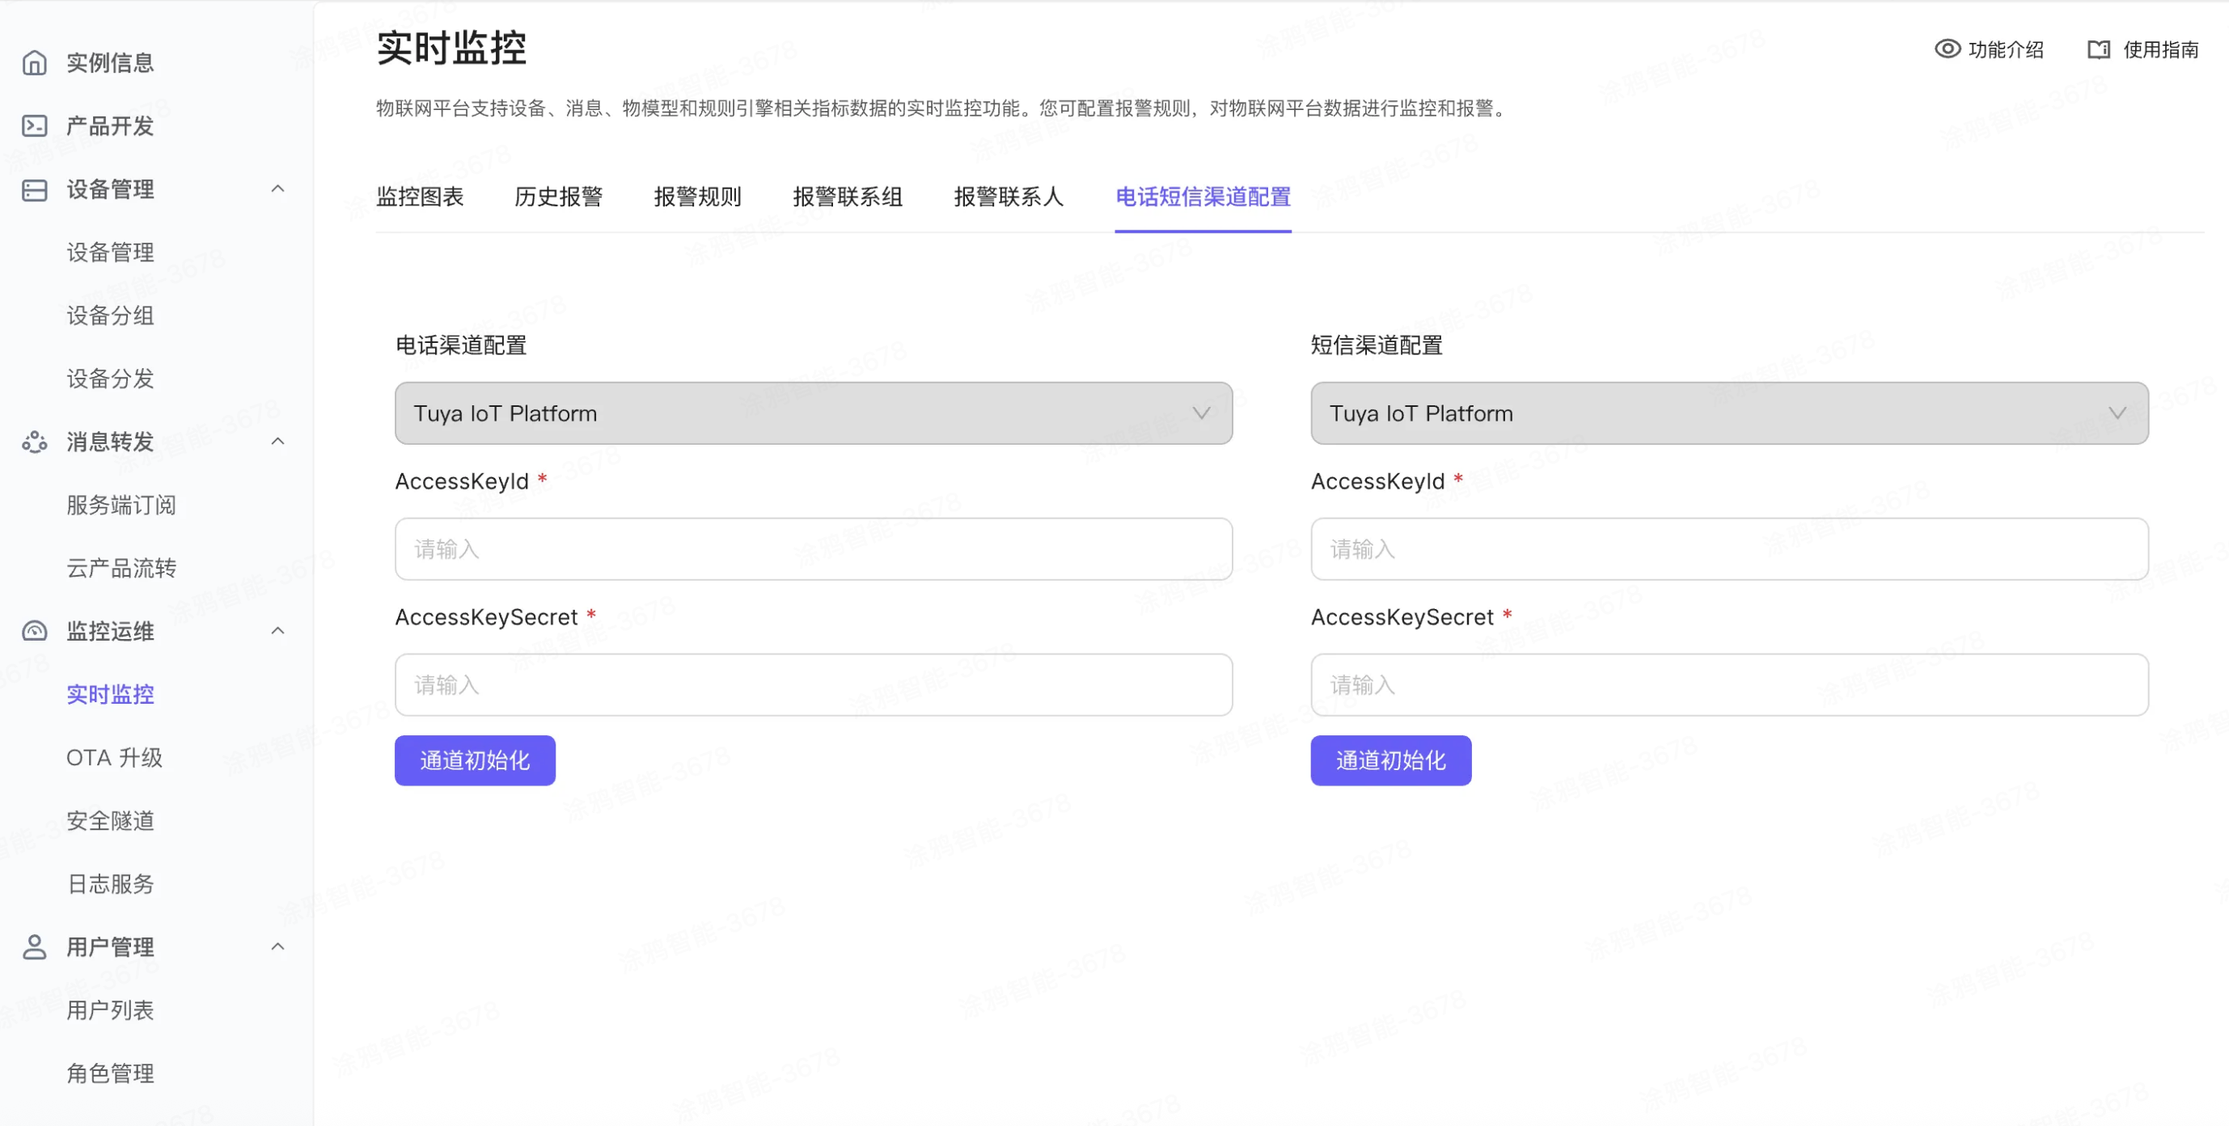Click the 电话渠道配置 AccessKeyId input field
Image resolution: width=2229 pixels, height=1126 pixels.
(814, 549)
